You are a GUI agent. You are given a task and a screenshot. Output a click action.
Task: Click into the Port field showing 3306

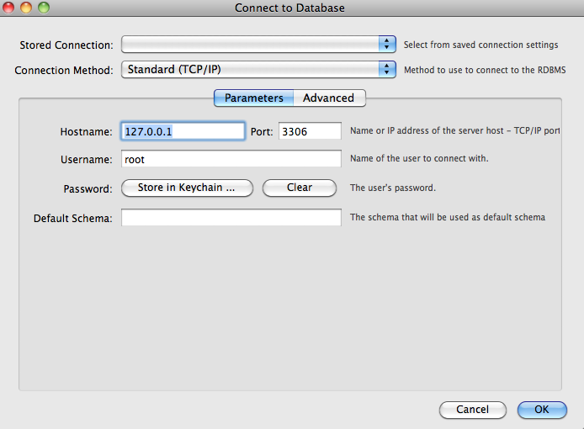(x=310, y=131)
